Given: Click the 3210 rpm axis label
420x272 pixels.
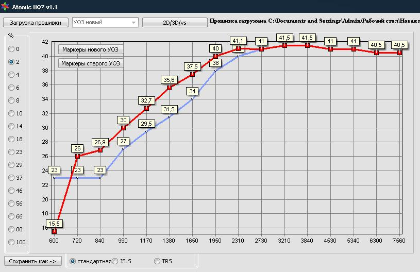Looking at the screenshot, I should (284, 241).
